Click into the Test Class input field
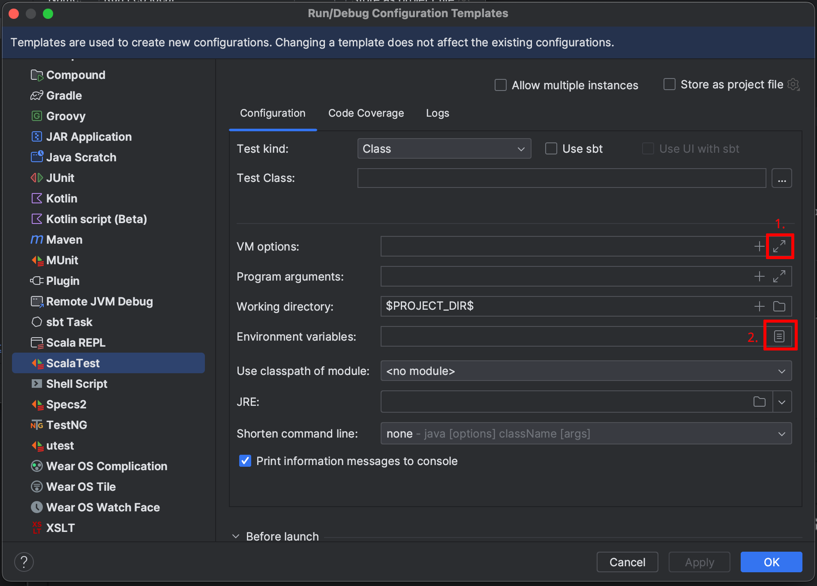Viewport: 817px width, 586px height. click(562, 178)
